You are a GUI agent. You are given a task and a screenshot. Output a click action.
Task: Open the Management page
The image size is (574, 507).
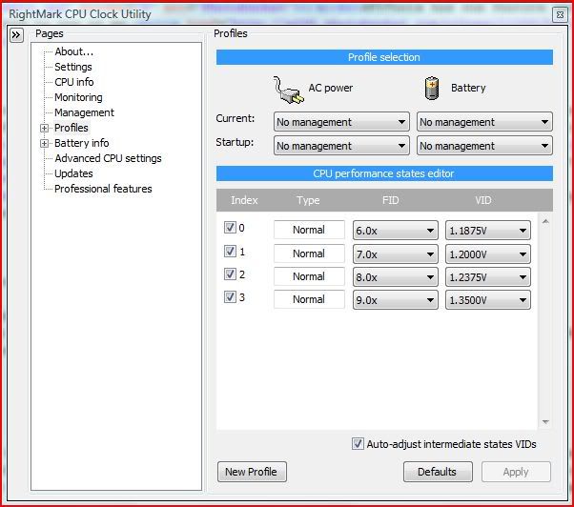[x=84, y=112]
